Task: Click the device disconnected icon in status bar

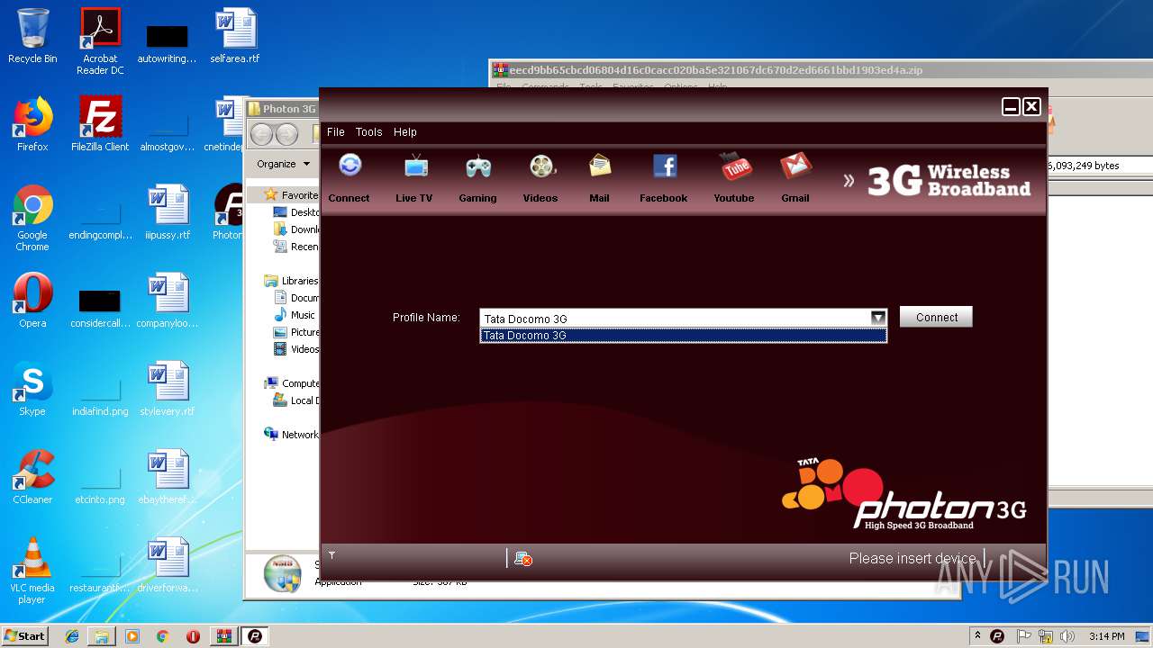Action: (523, 559)
